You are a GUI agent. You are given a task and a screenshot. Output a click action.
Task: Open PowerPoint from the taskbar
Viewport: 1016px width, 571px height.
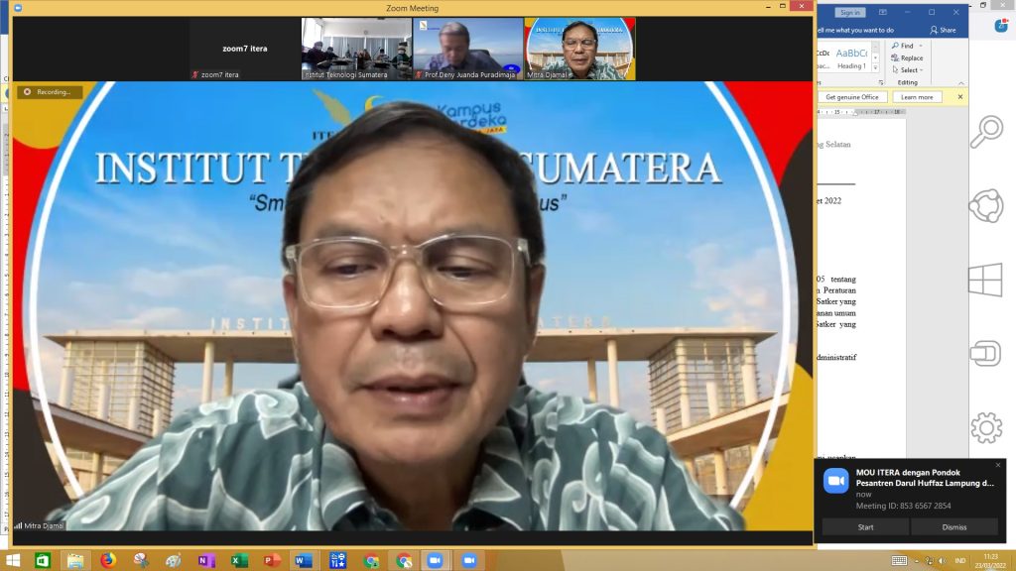[x=272, y=560]
